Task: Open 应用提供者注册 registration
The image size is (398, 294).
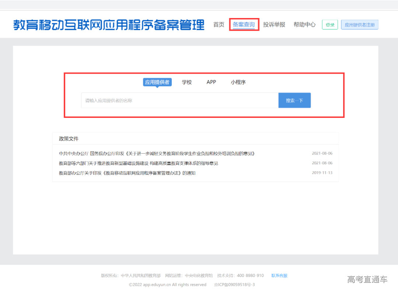Action: (360, 24)
